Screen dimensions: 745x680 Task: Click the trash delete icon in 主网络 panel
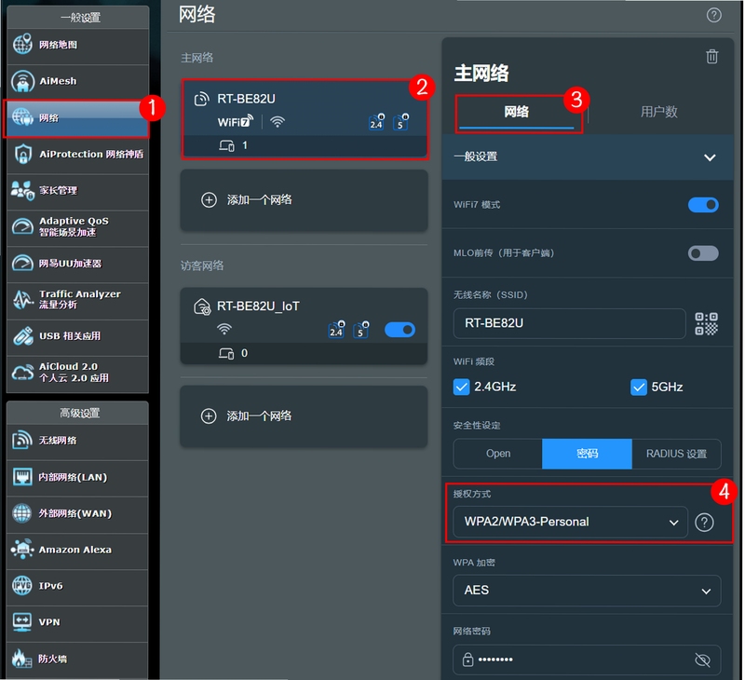coord(711,57)
